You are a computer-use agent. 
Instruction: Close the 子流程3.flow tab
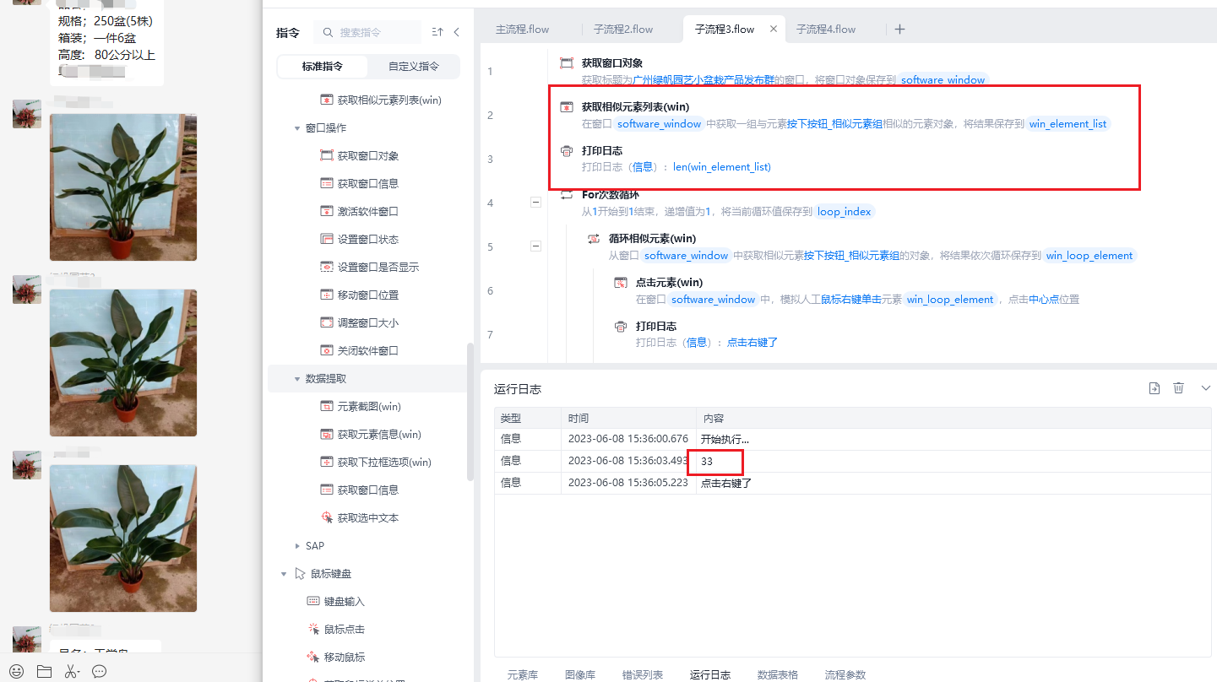pyautogui.click(x=774, y=29)
